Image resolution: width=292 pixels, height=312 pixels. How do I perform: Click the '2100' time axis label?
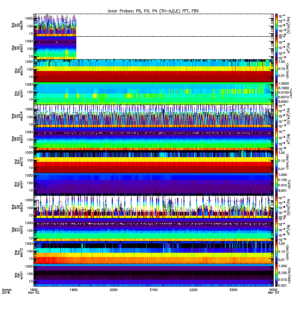click(x=153, y=290)
